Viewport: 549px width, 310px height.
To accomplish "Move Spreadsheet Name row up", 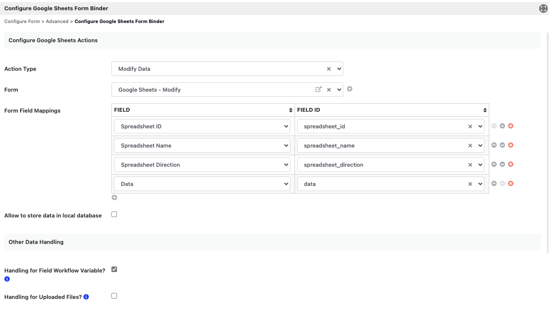I will (494, 145).
